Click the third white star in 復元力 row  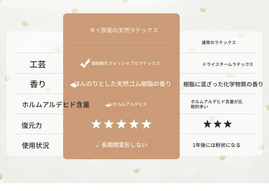(121, 124)
